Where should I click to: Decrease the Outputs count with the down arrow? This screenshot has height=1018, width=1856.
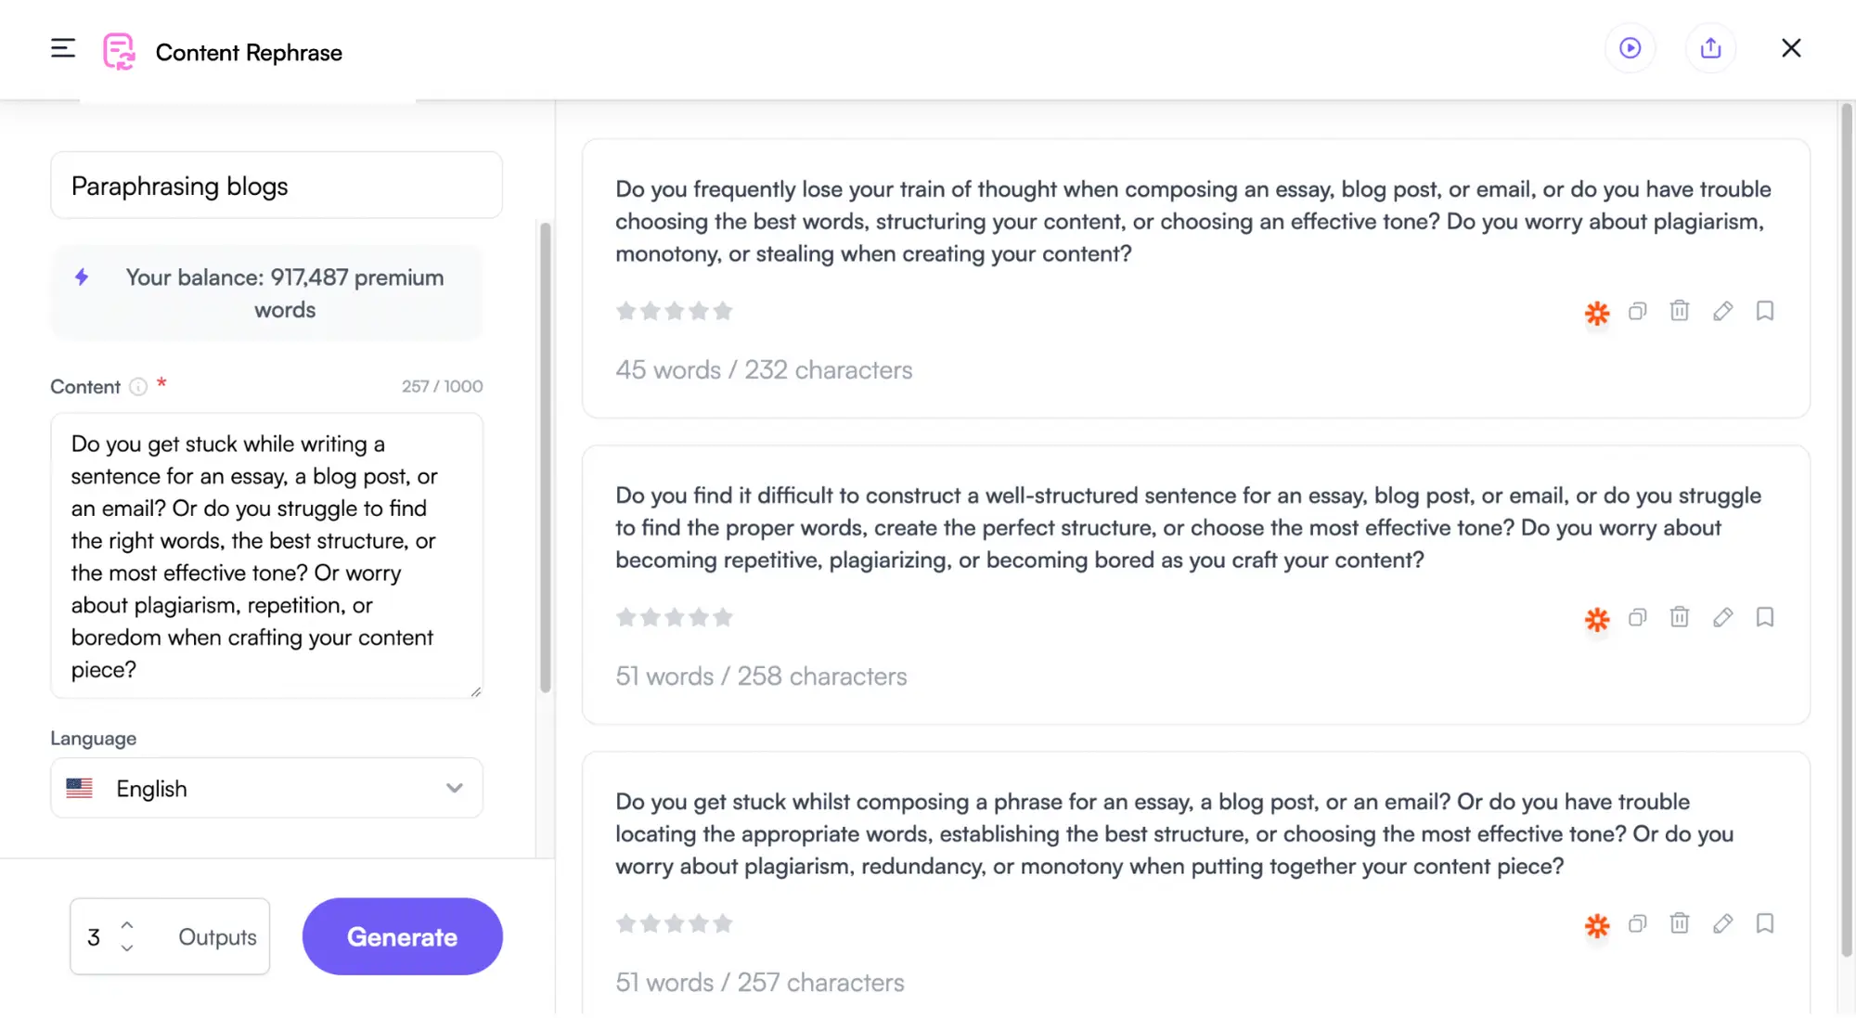pyautogui.click(x=128, y=948)
